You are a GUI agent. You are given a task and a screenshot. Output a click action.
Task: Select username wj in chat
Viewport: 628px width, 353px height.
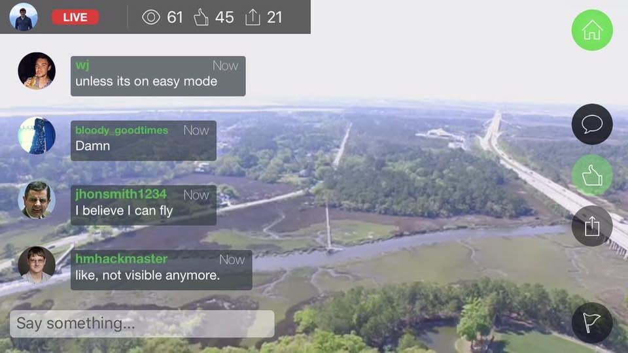coord(82,65)
